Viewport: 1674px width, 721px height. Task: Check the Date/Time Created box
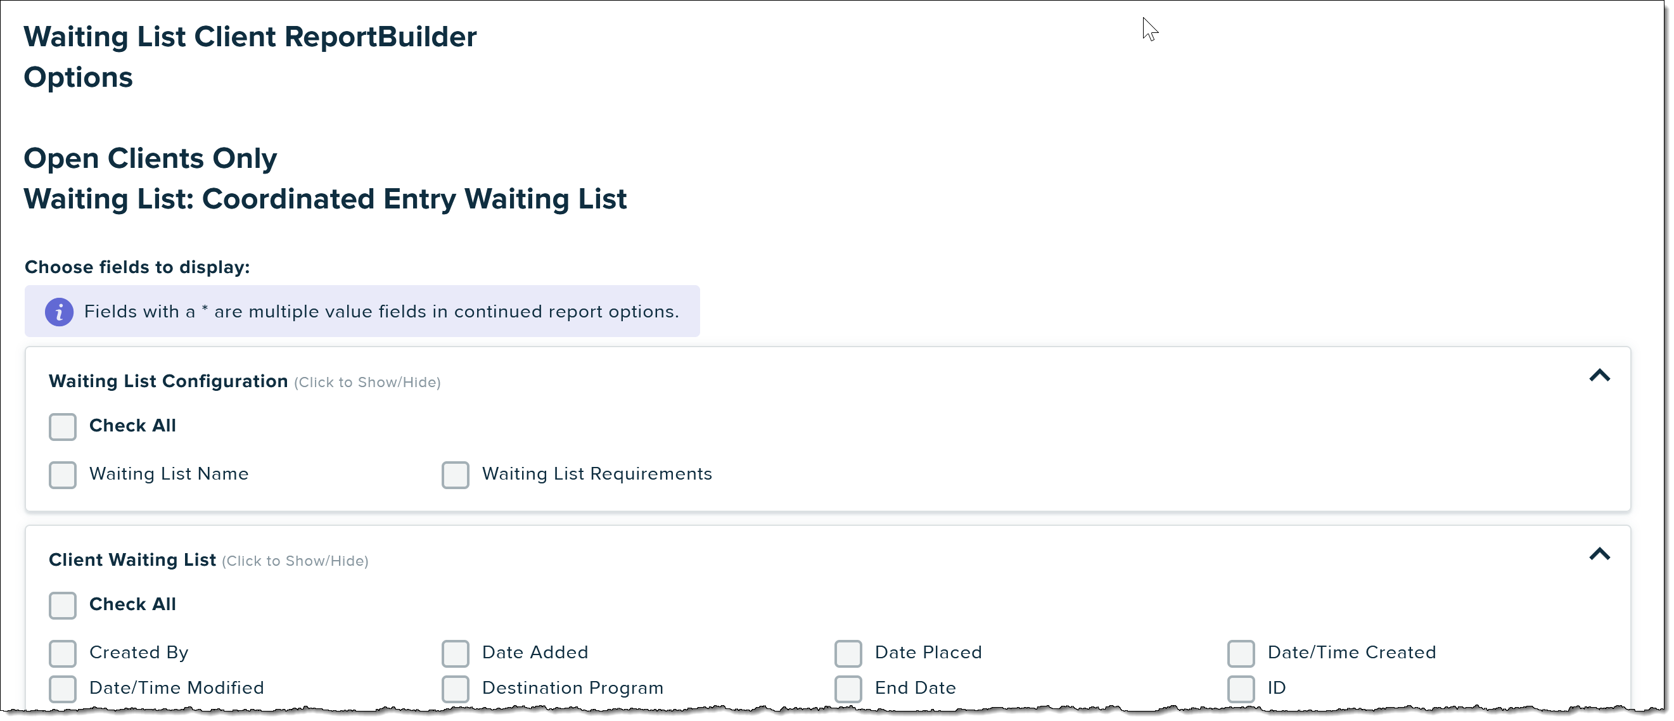tap(1241, 653)
